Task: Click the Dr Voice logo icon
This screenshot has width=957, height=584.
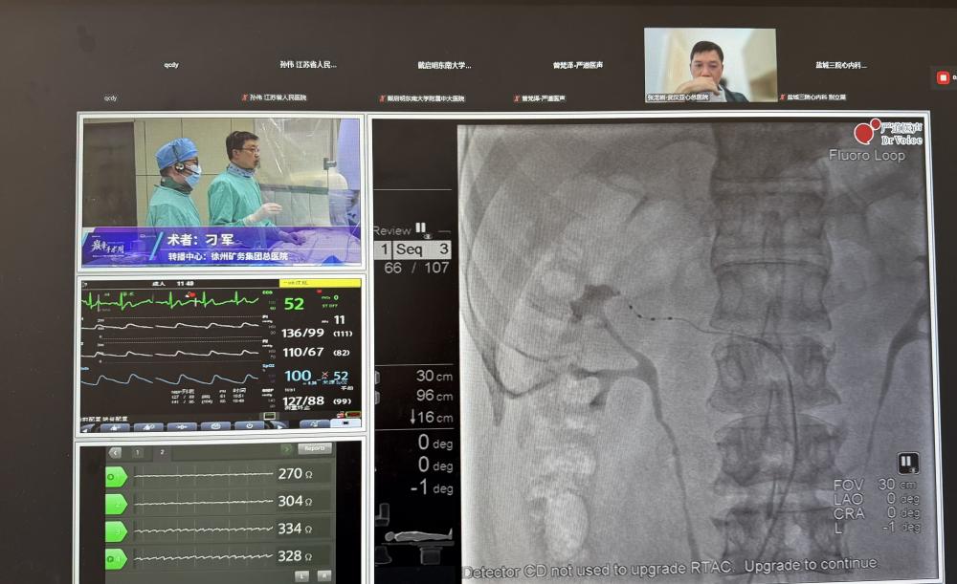Action: coord(866,132)
